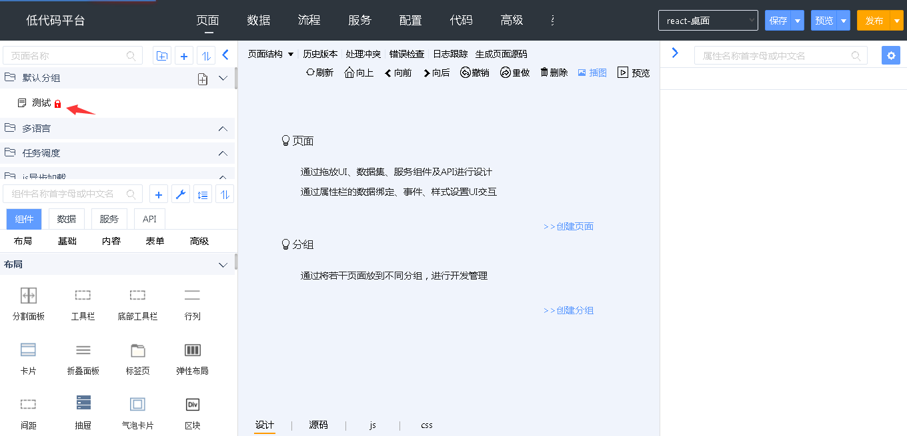
Task: Switch to 源码 bottom tab
Action: 318,425
